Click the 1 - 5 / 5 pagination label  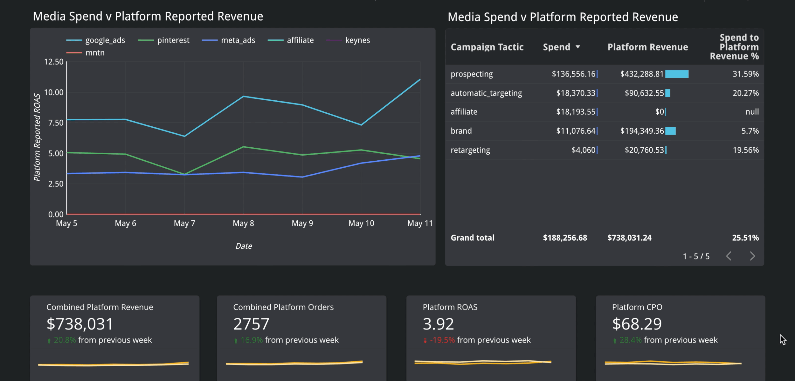(696, 256)
